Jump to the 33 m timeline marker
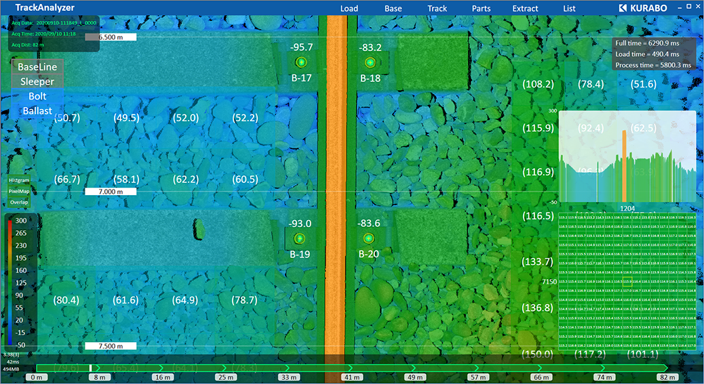The height and width of the screenshot is (384, 704). [x=289, y=377]
